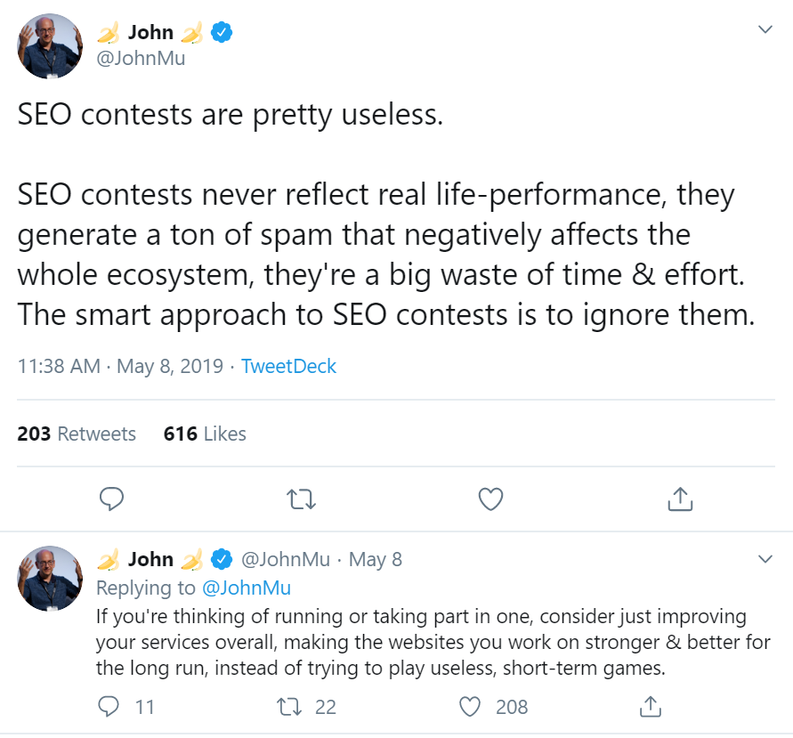Open the @JohnMu handle in main tweet

144,59
